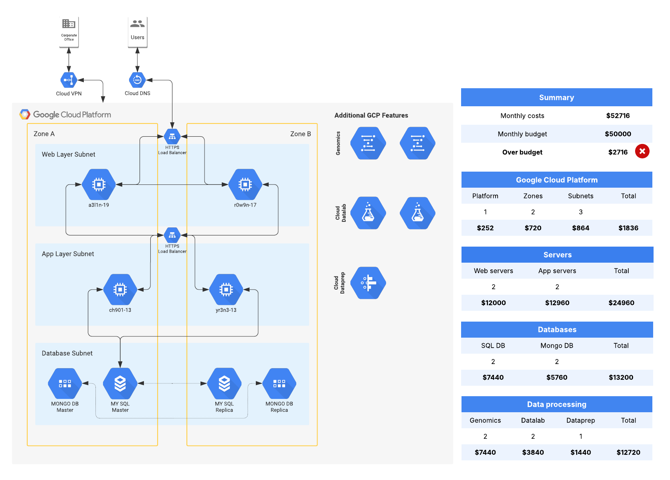Select the Monthly budget $50000 value
This screenshot has height=480, width=670.
pos(617,134)
